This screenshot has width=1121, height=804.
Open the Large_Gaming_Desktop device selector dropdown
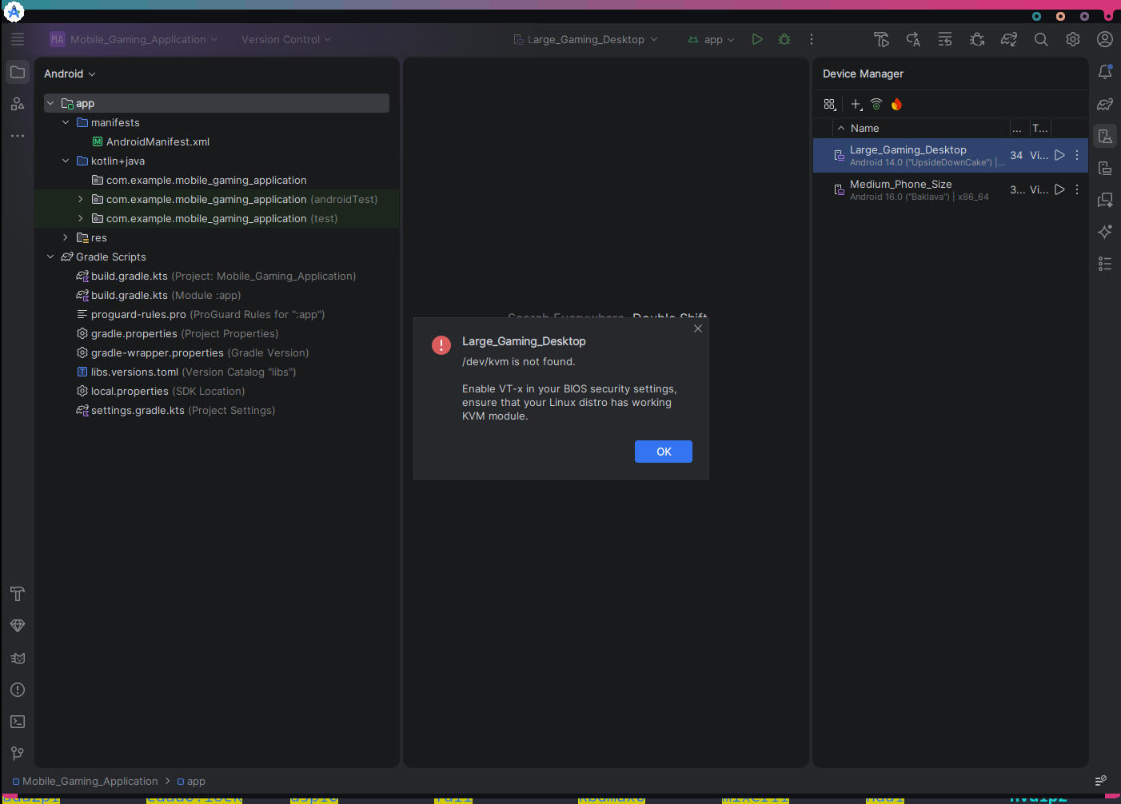click(x=586, y=39)
